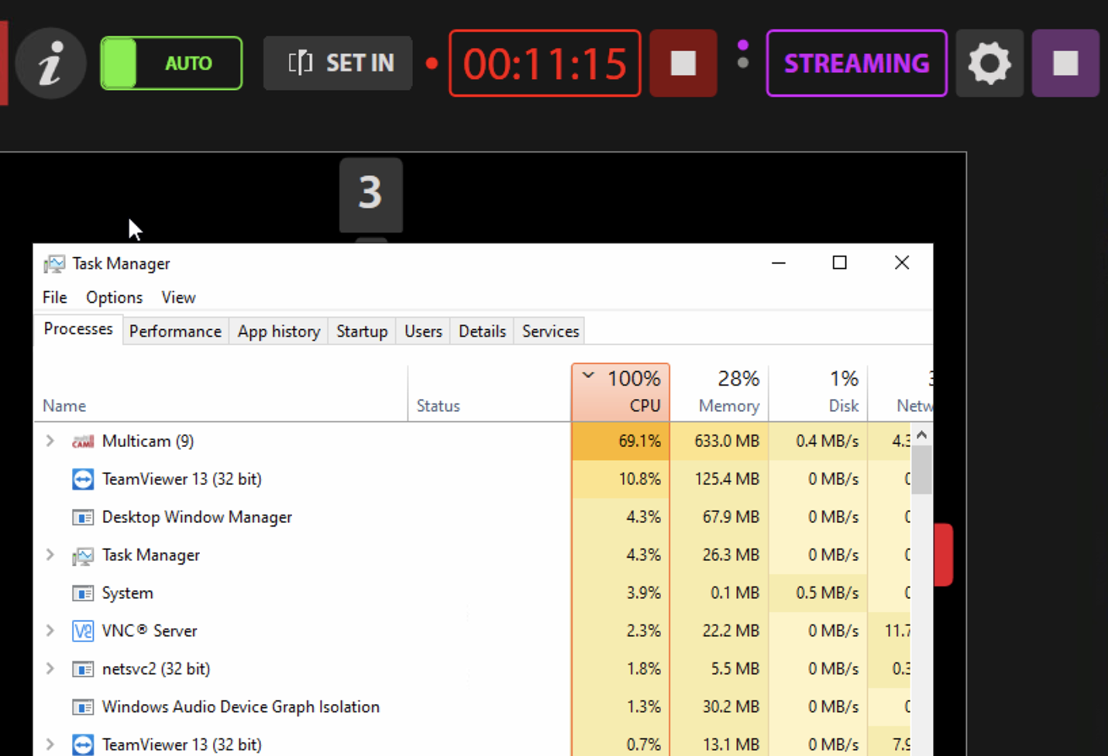This screenshot has height=756, width=1108.
Task: Select the Windows Audio Device Graph Isolation name
Action: pos(241,706)
